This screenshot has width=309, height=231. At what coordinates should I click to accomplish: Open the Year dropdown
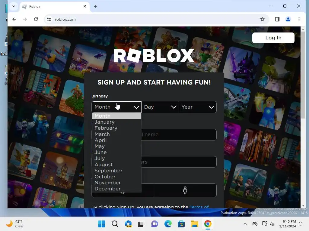tap(198, 107)
